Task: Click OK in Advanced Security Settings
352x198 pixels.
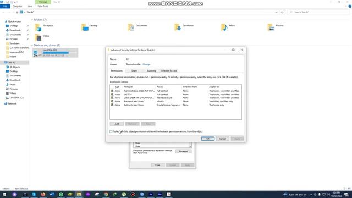Action: pos(208,139)
